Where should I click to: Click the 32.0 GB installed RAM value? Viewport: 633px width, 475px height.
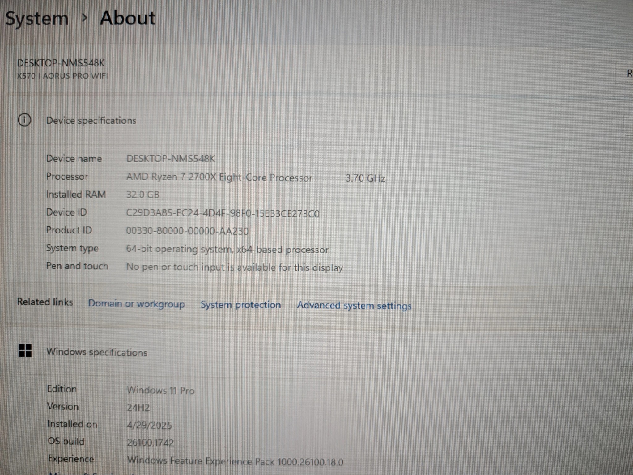pos(142,195)
